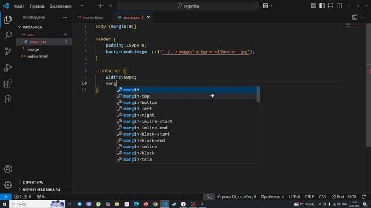The width and height of the screenshot is (371, 208).
Task: Toggle Live Server at Port : 5500
Action: [344, 196]
